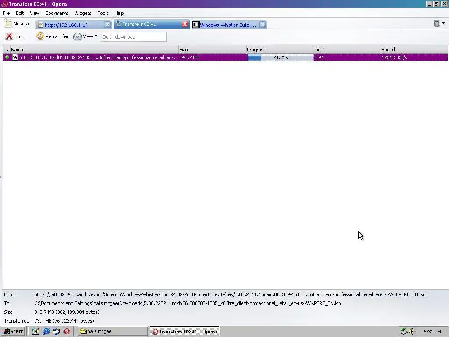The image size is (449, 337).
Task: Open the File menu
Action: [x=6, y=13]
